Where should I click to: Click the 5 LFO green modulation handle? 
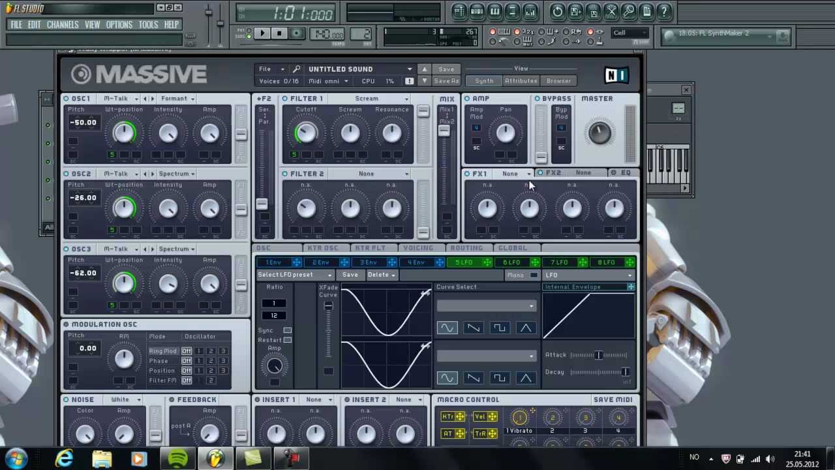(487, 262)
